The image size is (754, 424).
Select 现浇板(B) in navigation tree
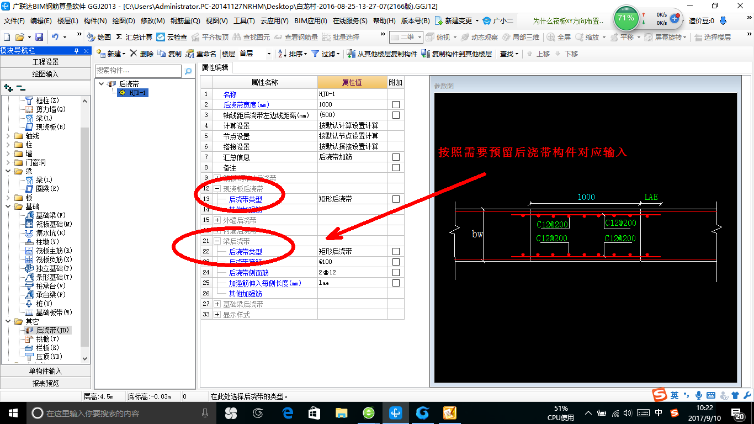point(45,127)
